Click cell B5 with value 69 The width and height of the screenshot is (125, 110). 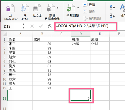pos(42,57)
